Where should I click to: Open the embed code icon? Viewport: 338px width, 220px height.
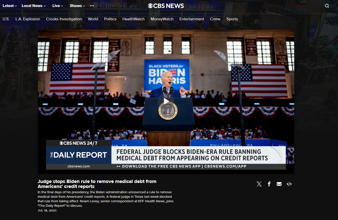coord(289,184)
